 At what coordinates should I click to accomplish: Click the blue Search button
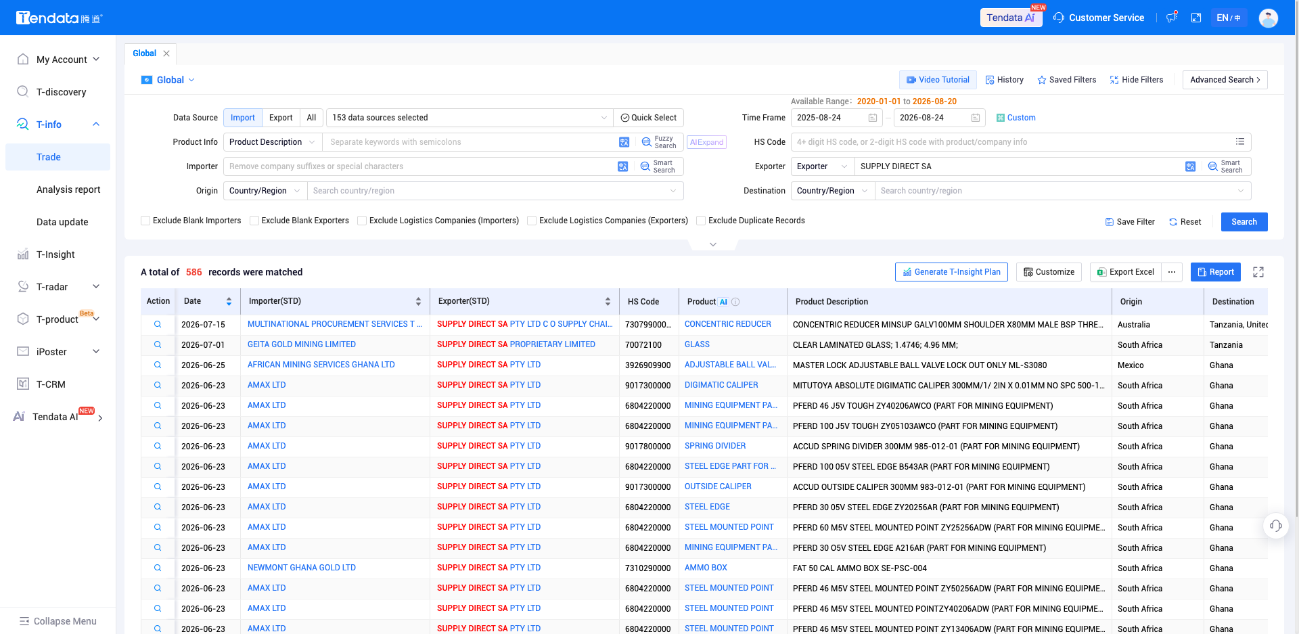(x=1244, y=222)
